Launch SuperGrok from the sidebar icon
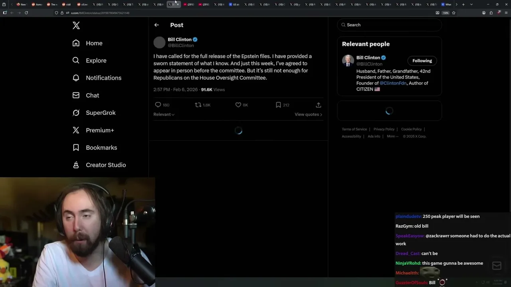Viewport: 511px width, 287px height. coord(76,113)
